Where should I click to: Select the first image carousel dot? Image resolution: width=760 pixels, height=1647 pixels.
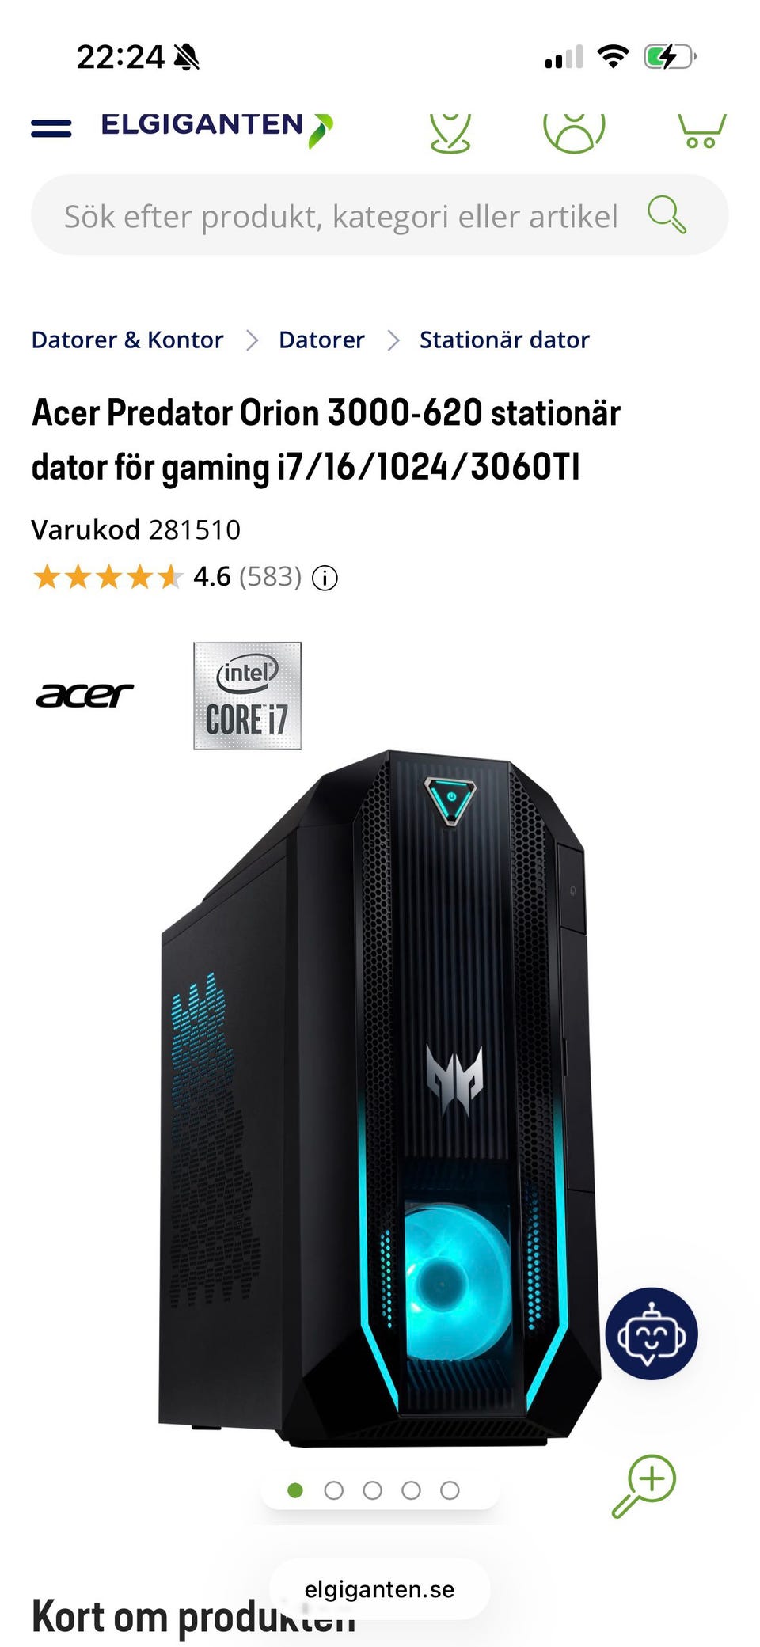coord(295,1490)
